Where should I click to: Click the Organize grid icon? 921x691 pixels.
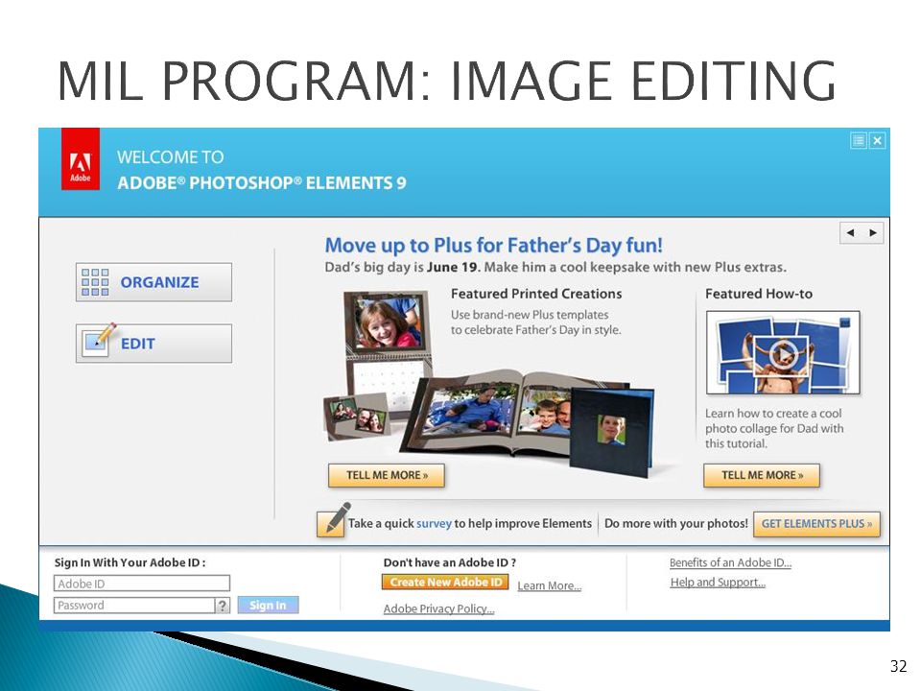point(95,282)
